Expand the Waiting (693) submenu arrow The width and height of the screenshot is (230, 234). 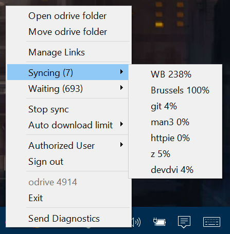coord(121,88)
